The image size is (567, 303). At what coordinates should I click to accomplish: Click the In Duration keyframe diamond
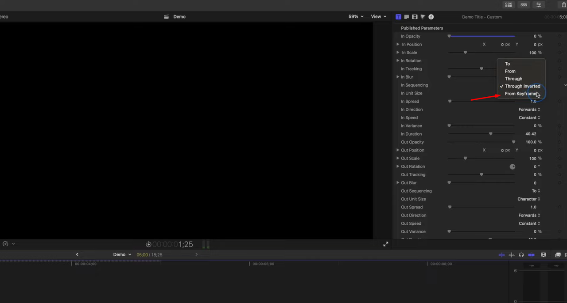coord(560,134)
